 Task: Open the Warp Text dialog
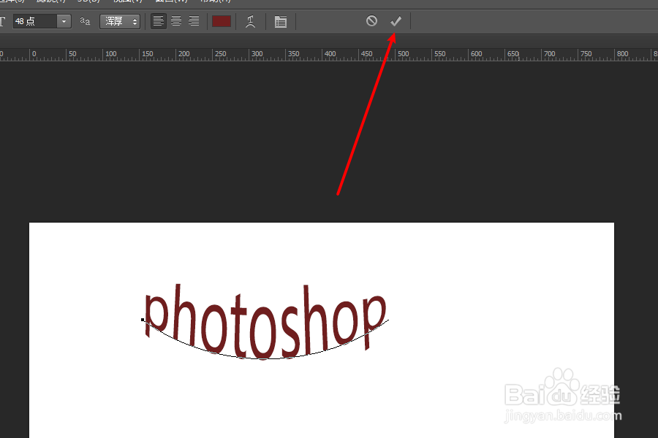251,21
